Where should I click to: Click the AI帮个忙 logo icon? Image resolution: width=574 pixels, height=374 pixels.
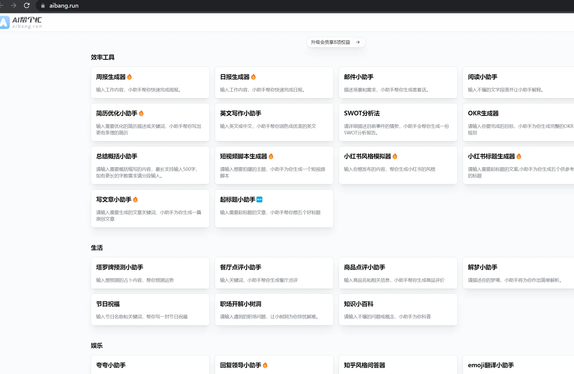click(5, 22)
